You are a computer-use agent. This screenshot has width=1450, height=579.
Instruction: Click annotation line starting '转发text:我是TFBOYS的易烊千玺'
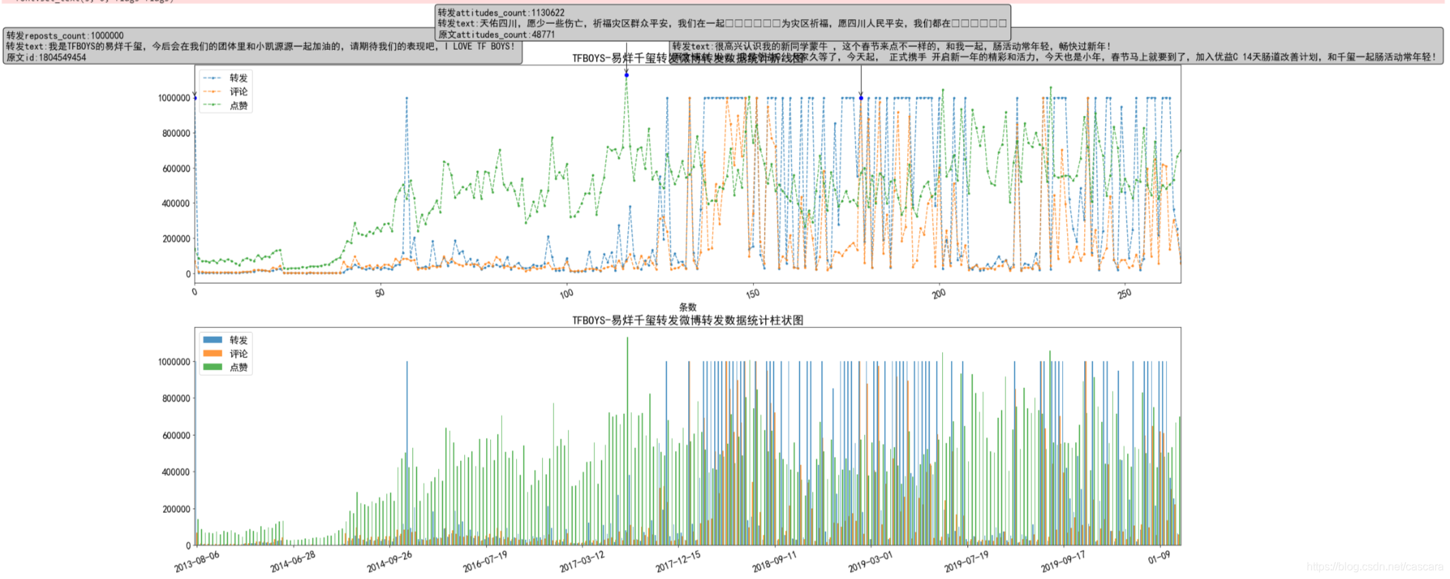[x=261, y=46]
